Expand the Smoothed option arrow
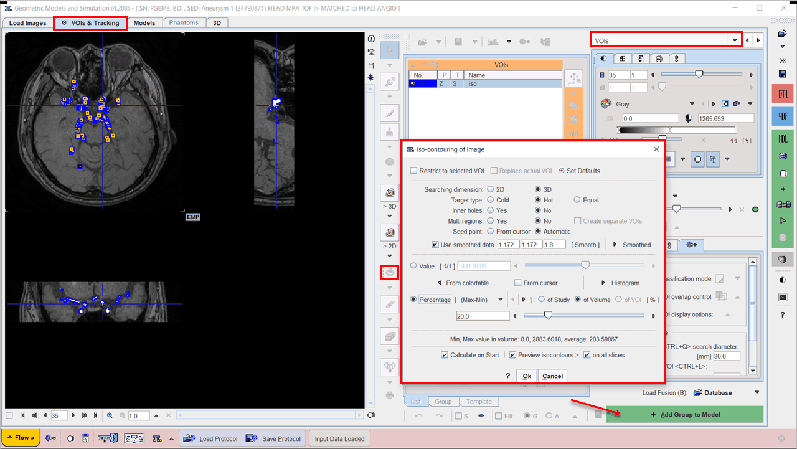 click(x=615, y=245)
